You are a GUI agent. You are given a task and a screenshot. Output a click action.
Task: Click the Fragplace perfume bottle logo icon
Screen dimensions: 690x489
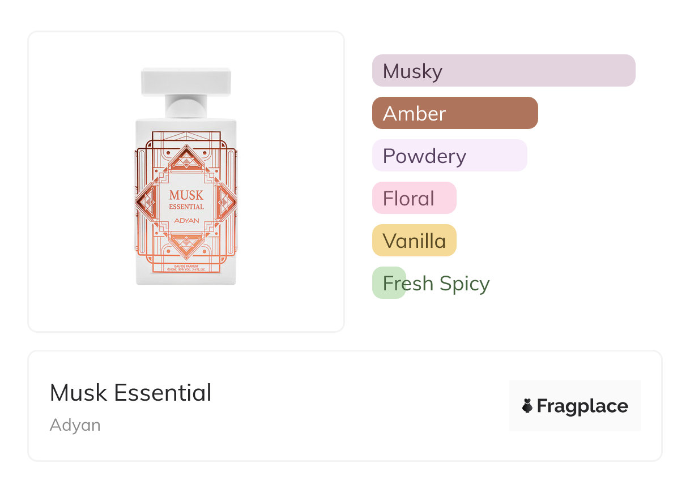pos(527,406)
